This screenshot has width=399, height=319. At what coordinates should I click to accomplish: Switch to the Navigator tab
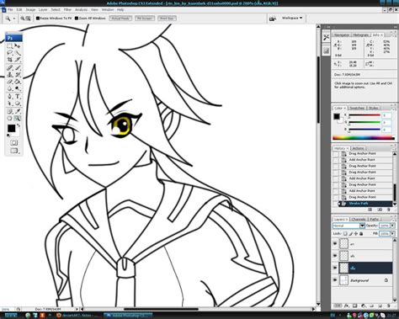pos(342,35)
